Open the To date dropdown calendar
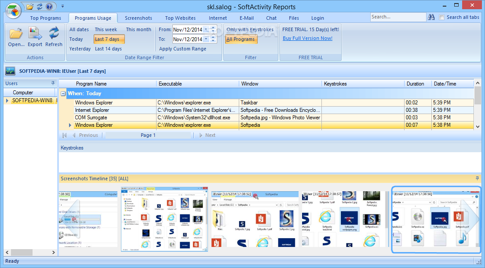Image resolution: width=485 pixels, height=268 pixels. point(206,39)
